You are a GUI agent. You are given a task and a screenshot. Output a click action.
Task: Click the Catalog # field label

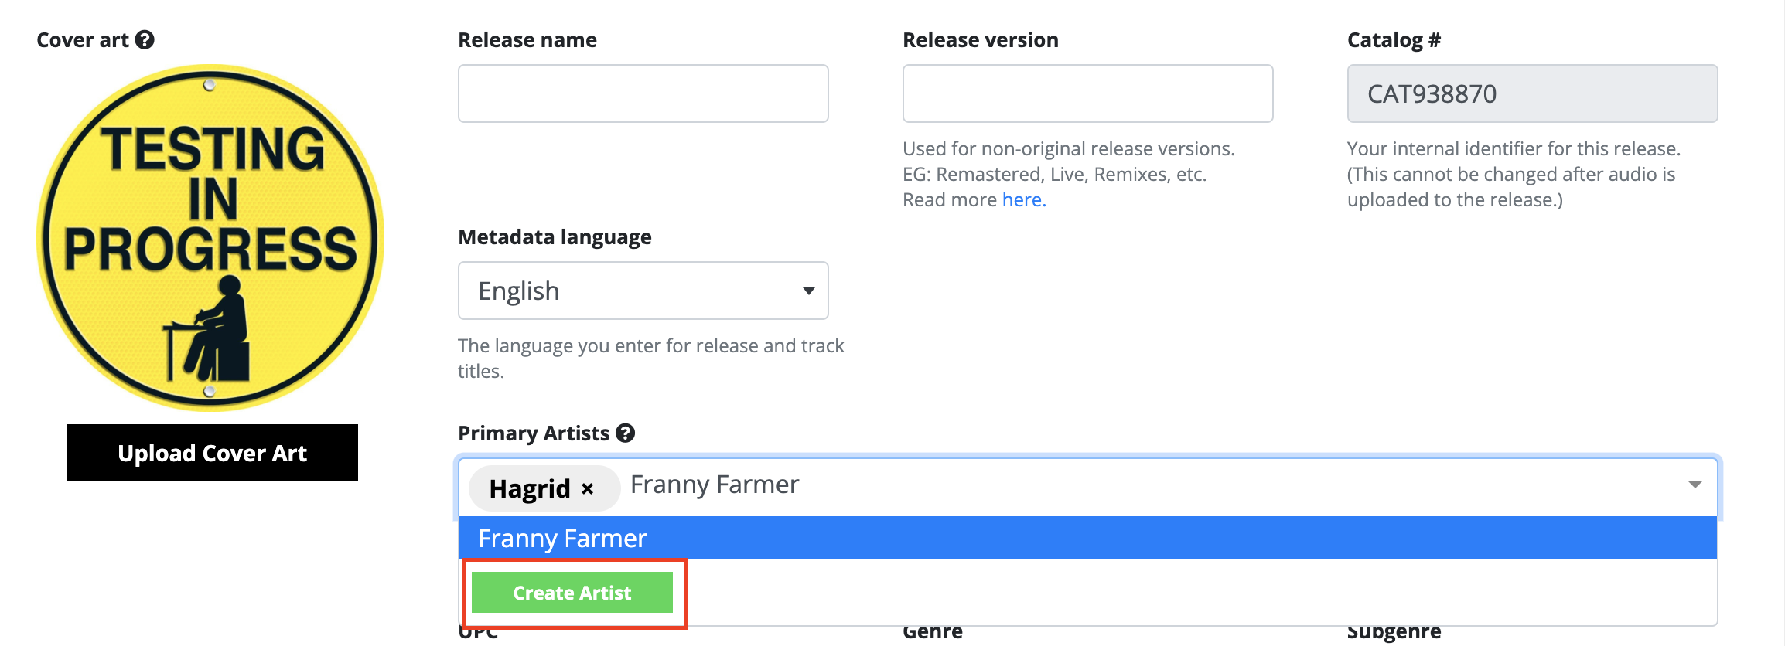(x=1394, y=40)
